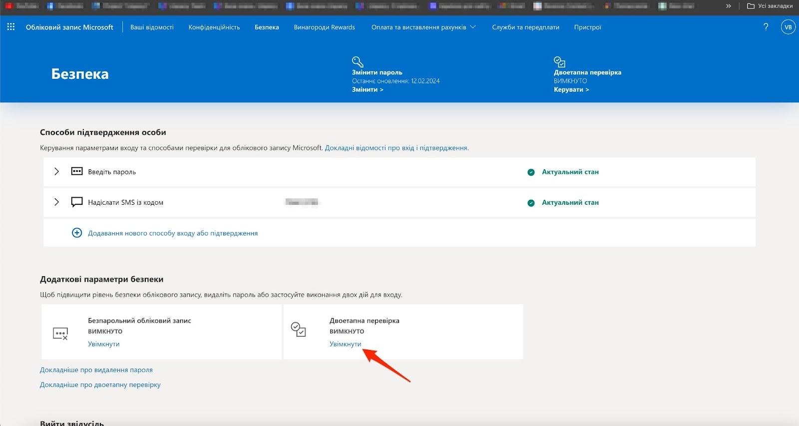The height and width of the screenshot is (426, 799).
Task: Select the Безпека tab
Action: coord(267,27)
